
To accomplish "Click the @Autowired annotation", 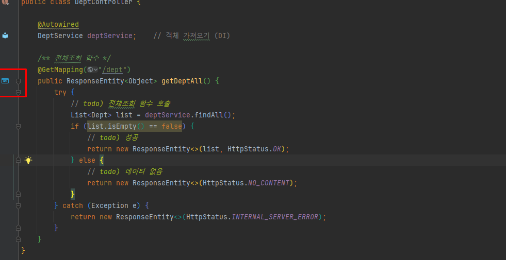I will (x=58, y=25).
